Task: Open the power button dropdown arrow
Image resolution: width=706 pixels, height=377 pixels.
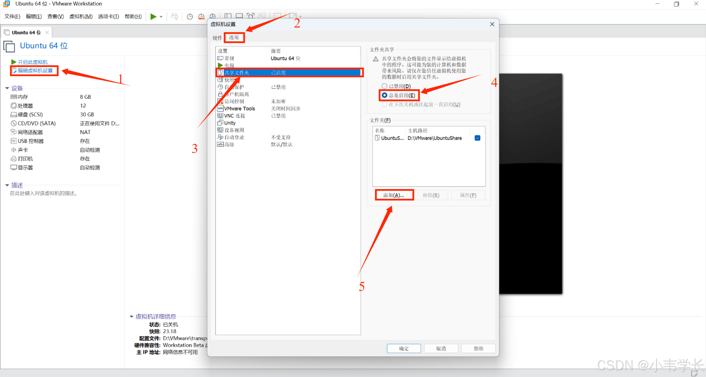Action: (x=161, y=17)
